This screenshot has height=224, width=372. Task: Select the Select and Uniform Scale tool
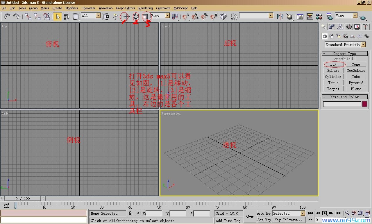145,16
